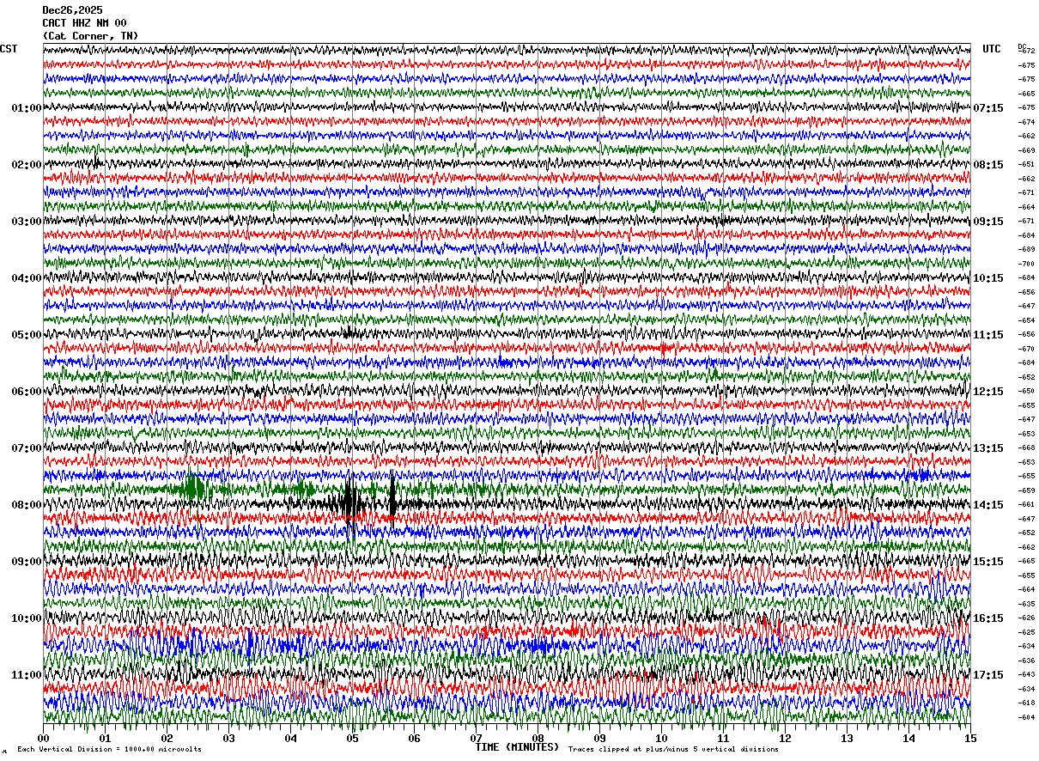Screen dimensions: 1039x761
Task: Click minute tick 12 on the bottom axis
Action: tap(785, 738)
